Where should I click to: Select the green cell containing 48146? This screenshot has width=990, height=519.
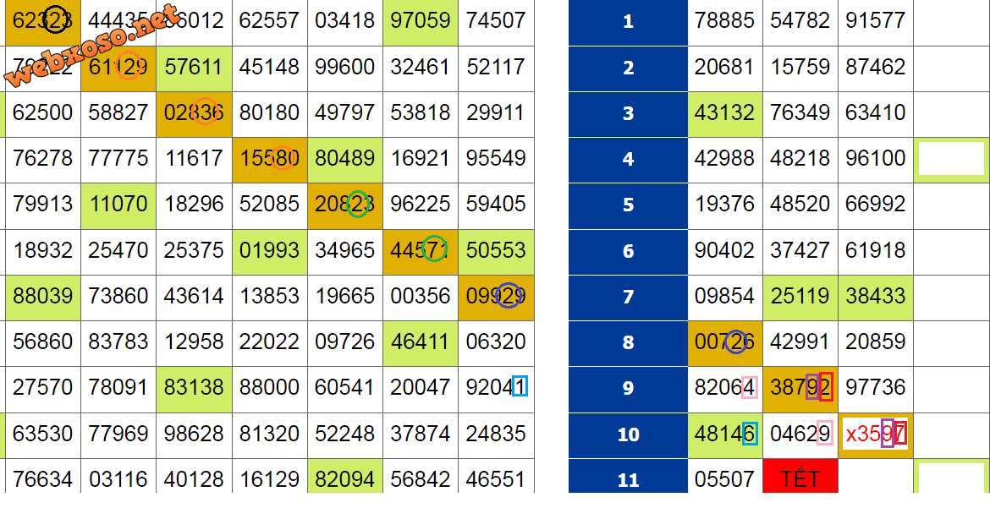pyautogui.click(x=724, y=434)
